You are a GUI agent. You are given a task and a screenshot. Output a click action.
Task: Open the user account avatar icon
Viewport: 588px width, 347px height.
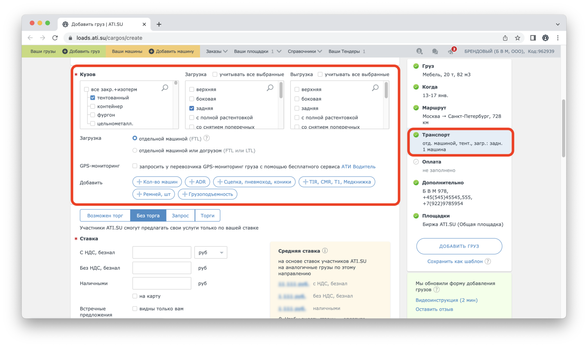pyautogui.click(x=419, y=51)
